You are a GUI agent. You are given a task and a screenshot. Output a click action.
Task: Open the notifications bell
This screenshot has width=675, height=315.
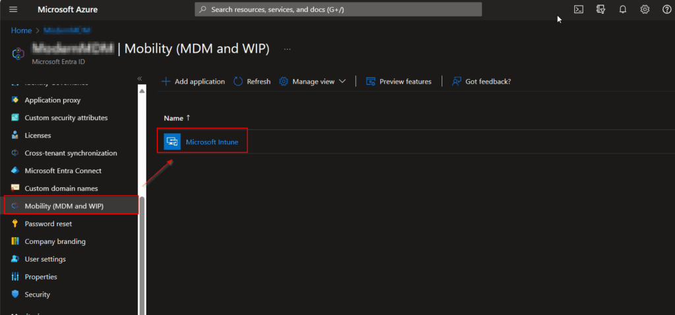(x=622, y=9)
